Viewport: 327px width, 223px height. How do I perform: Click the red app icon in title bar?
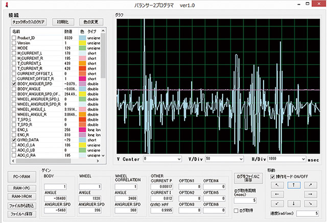(7, 5)
